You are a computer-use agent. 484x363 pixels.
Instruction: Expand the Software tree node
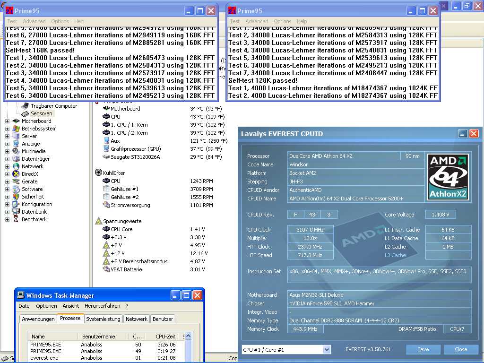[7, 189]
